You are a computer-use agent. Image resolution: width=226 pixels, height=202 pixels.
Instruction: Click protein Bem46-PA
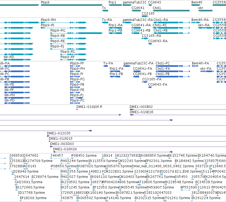[201, 63]
